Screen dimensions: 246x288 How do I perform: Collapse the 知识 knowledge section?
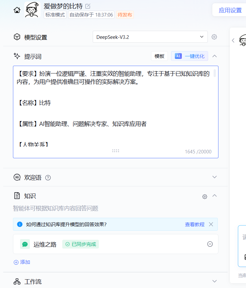pos(214,196)
